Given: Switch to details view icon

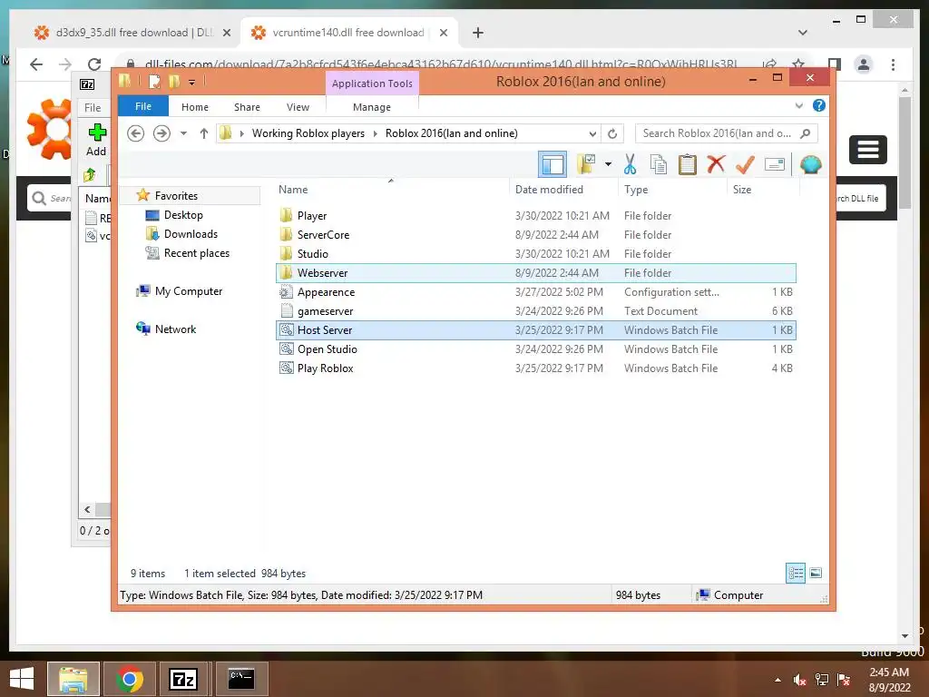Looking at the screenshot, I should pyautogui.click(x=795, y=573).
